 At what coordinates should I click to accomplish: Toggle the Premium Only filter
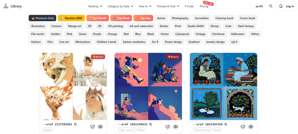point(42,18)
